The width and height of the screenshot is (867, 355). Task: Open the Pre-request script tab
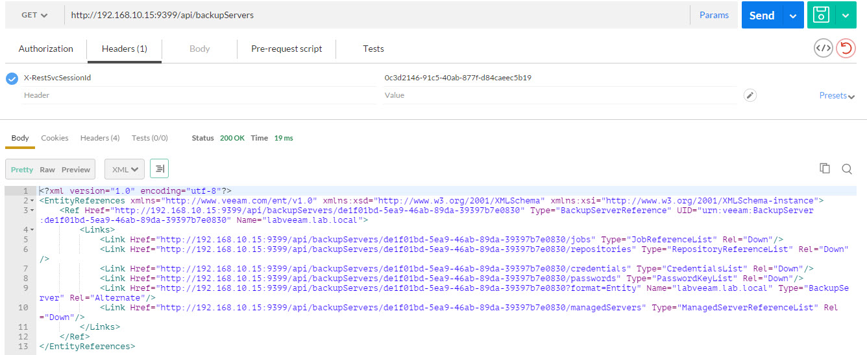pos(287,49)
